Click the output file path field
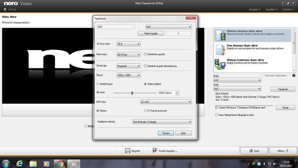The image size is (298, 168). point(244,108)
